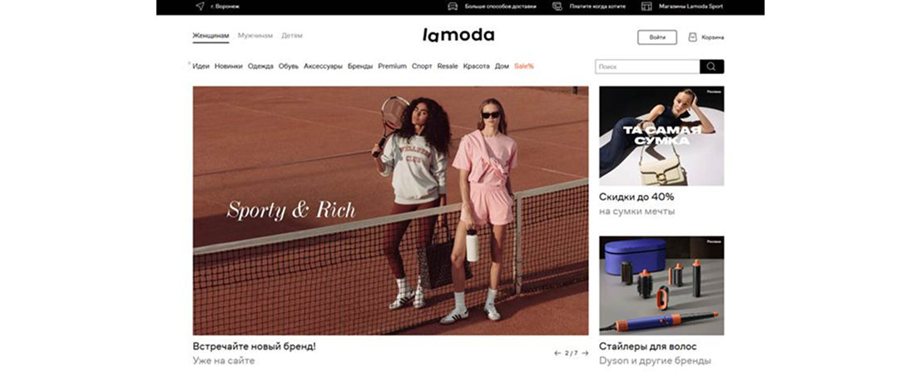Switch to the Мужчинам tab
This screenshot has height=373, width=921.
(x=255, y=36)
